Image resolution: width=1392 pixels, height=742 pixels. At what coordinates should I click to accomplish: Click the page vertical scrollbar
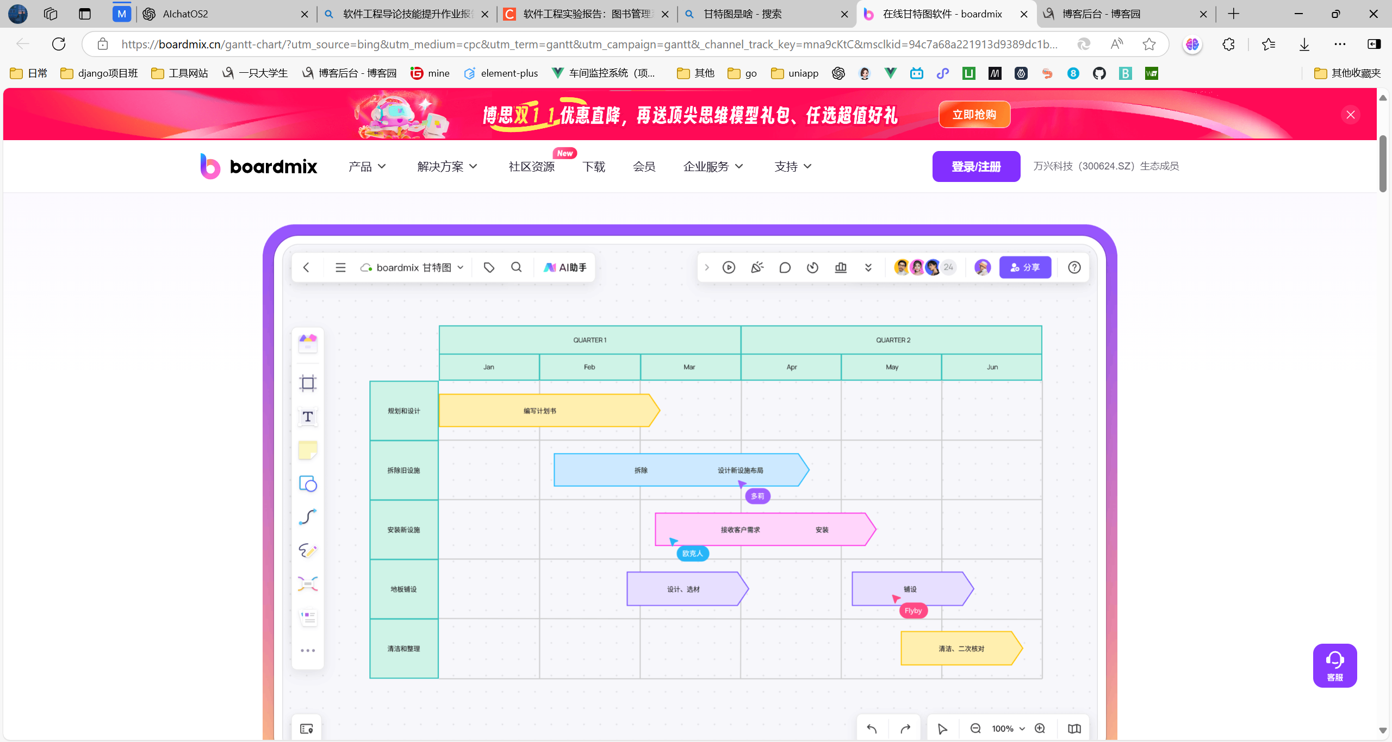point(1383,163)
